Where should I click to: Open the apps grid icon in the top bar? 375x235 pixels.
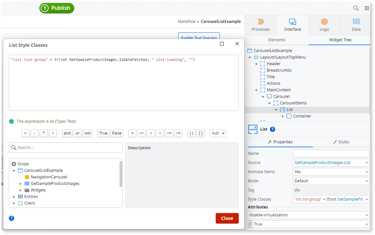pos(367,8)
